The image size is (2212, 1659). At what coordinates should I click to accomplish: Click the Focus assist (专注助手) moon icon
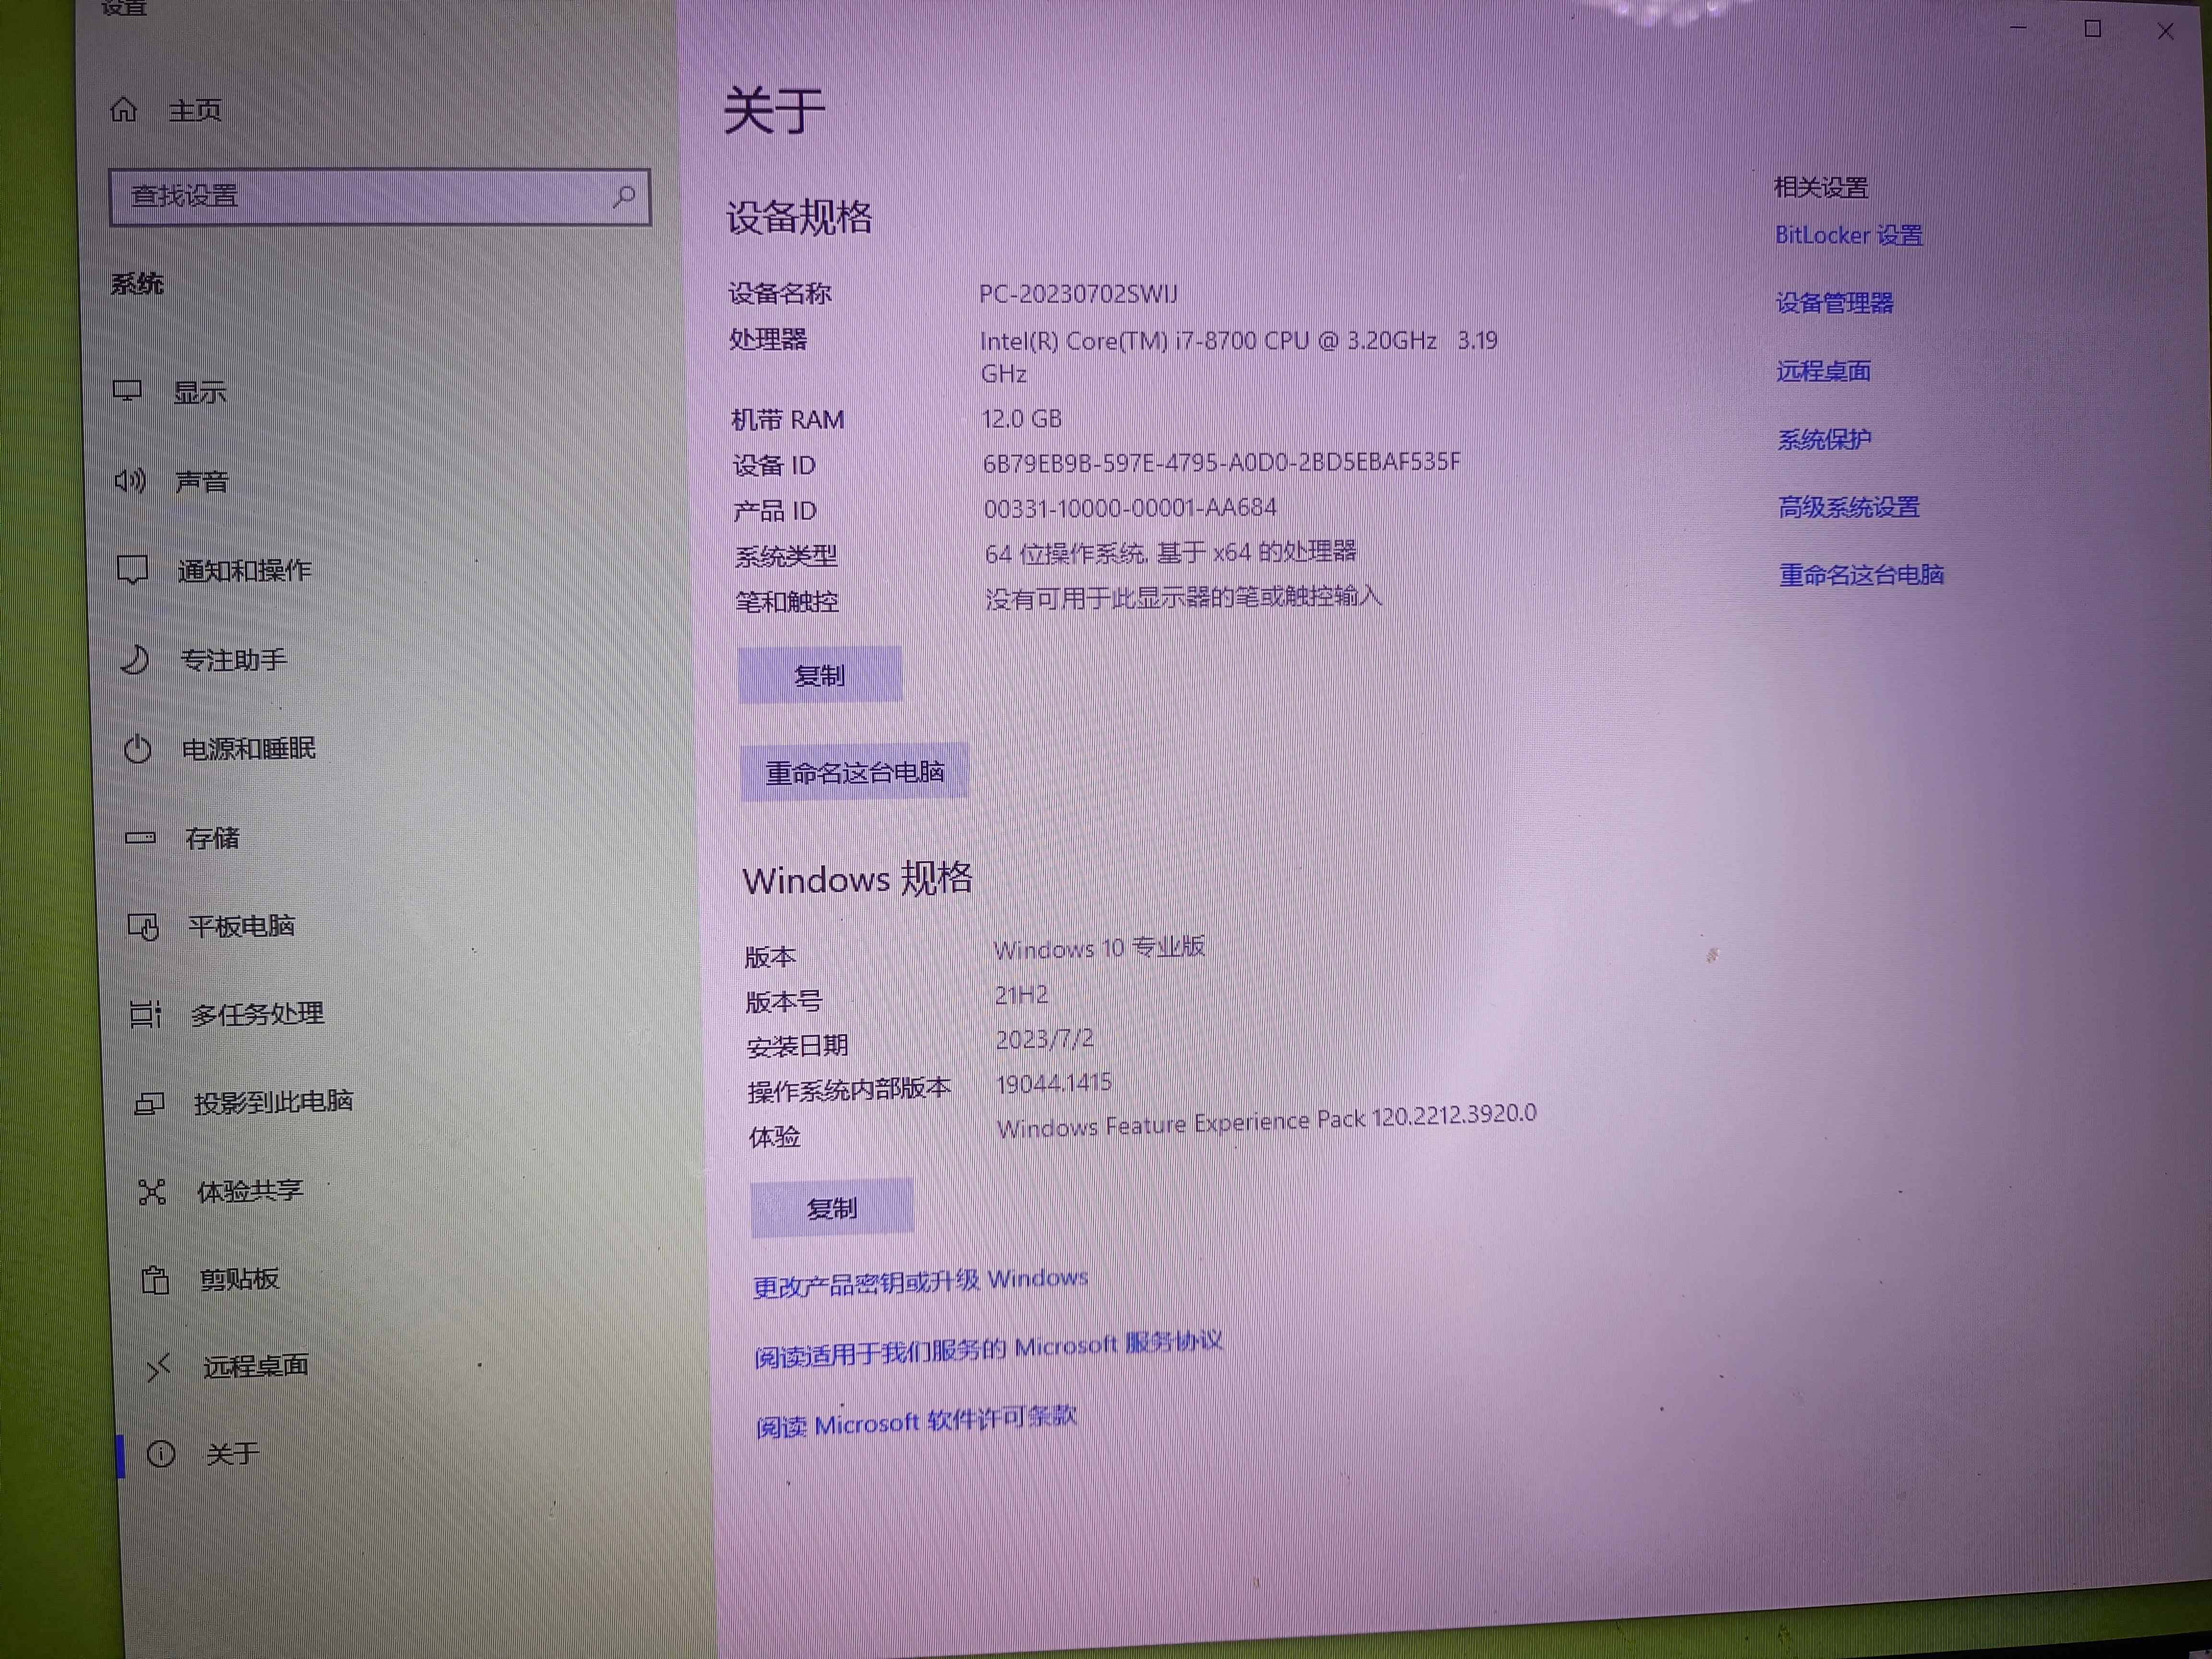[135, 659]
